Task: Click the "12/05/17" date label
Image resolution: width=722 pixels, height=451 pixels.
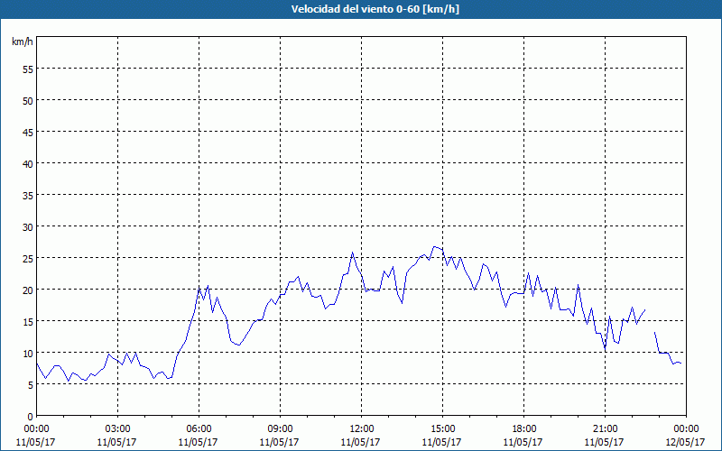Action: click(x=685, y=442)
